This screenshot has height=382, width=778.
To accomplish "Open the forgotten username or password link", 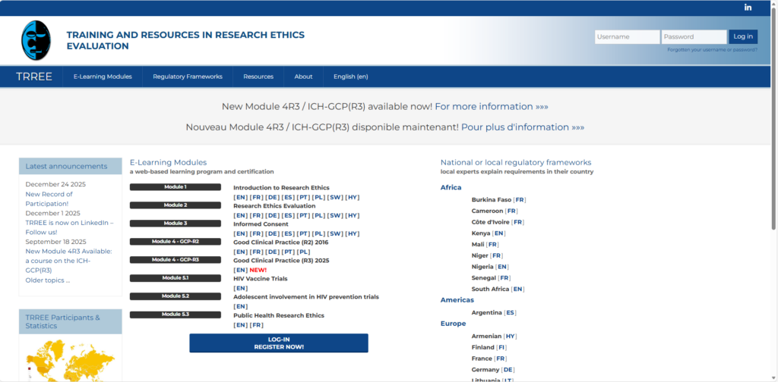I will coord(712,50).
